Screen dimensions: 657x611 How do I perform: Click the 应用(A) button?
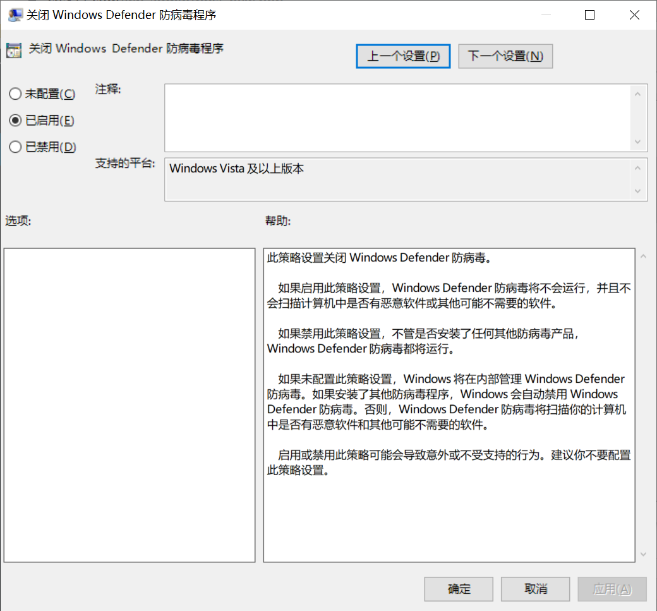click(x=612, y=590)
